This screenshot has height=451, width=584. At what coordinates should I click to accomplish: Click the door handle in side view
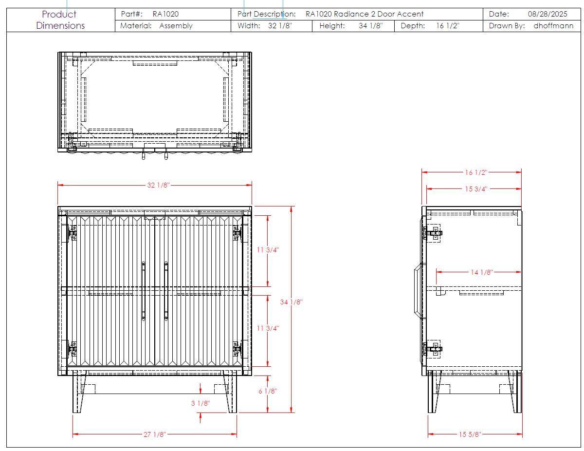point(417,291)
